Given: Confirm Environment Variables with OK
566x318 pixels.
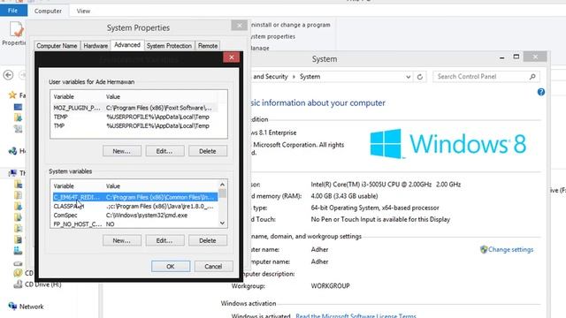Looking at the screenshot, I should pyautogui.click(x=171, y=267).
